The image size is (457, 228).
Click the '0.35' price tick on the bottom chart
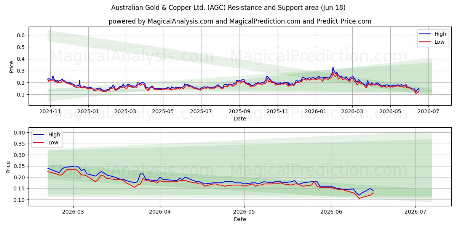coord(20,144)
